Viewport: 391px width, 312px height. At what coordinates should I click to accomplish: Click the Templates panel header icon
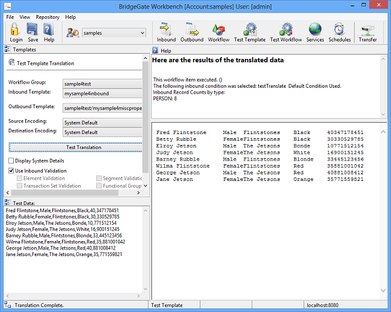(x=7, y=49)
